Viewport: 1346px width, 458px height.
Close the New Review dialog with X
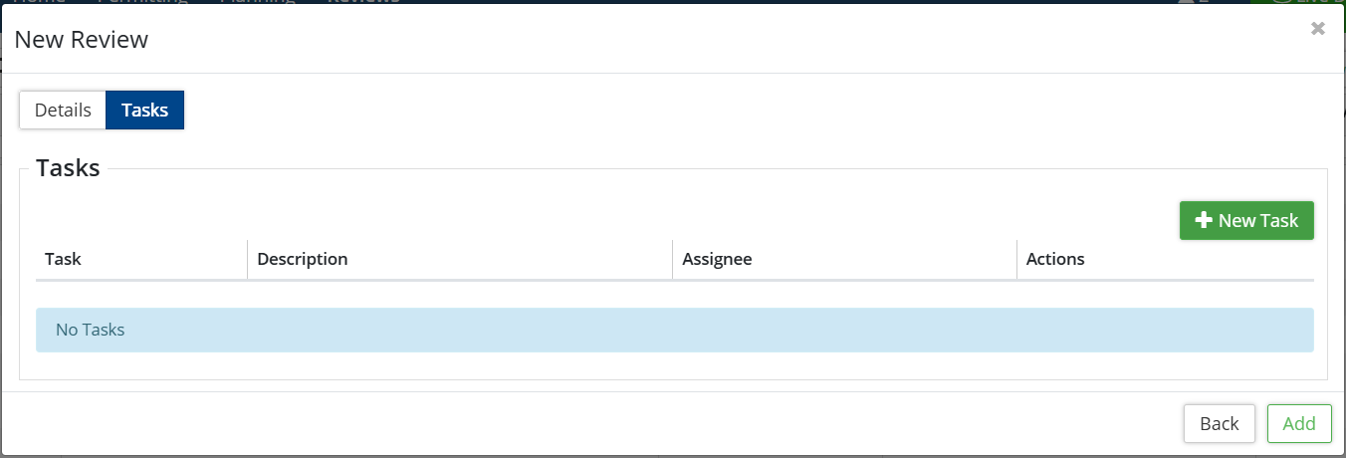[1317, 29]
